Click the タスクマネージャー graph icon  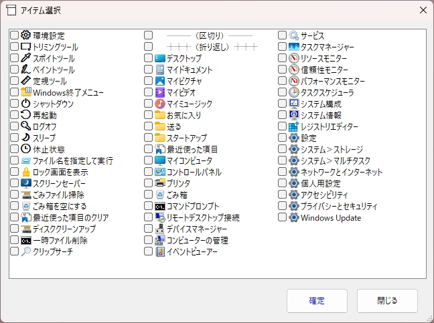[293, 47]
